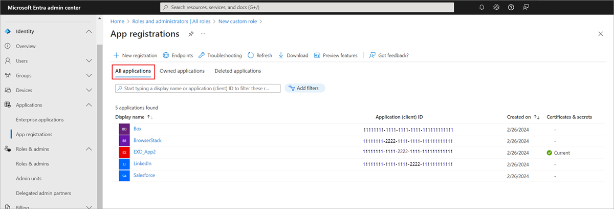
Task: Refresh the applications list
Action: (260, 55)
